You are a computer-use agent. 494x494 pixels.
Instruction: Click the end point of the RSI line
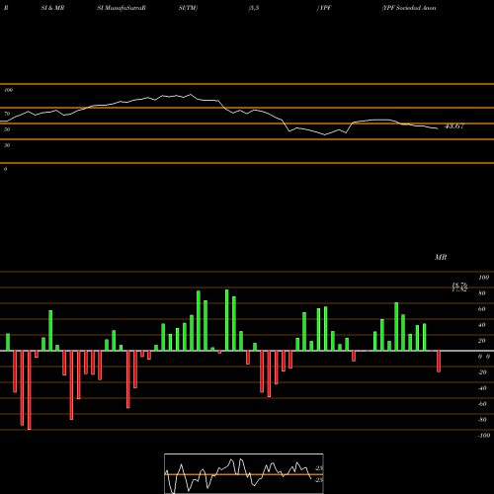438,128
